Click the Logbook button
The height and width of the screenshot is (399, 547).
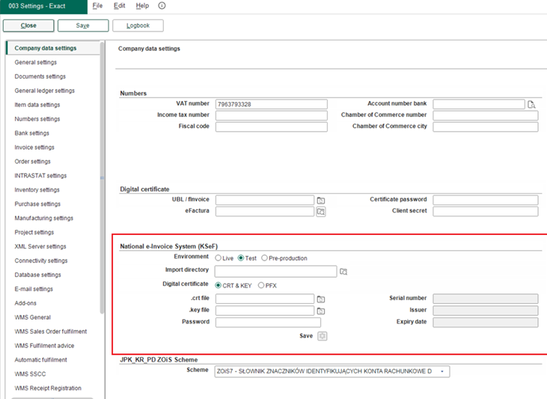(138, 25)
